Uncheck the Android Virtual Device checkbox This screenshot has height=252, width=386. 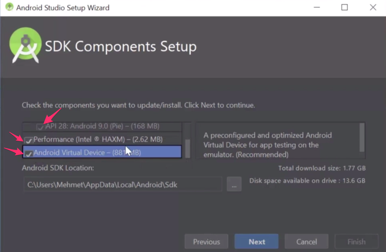pos(29,154)
